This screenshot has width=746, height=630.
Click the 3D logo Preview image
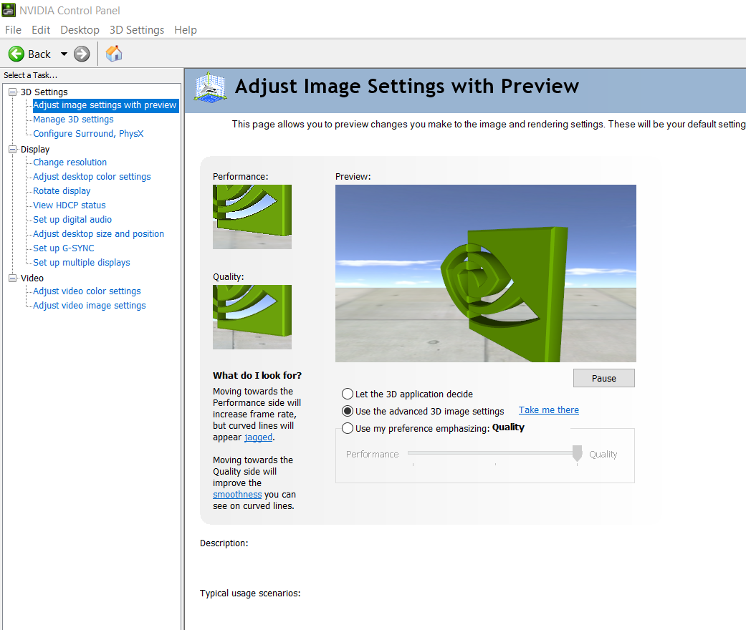tap(486, 273)
